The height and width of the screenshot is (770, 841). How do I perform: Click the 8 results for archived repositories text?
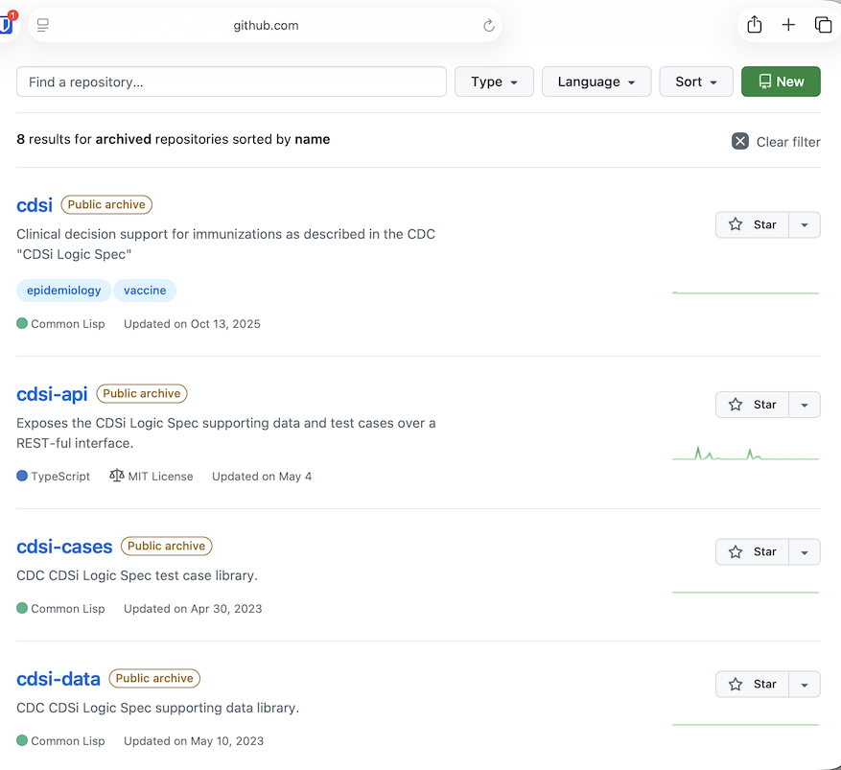tap(174, 139)
